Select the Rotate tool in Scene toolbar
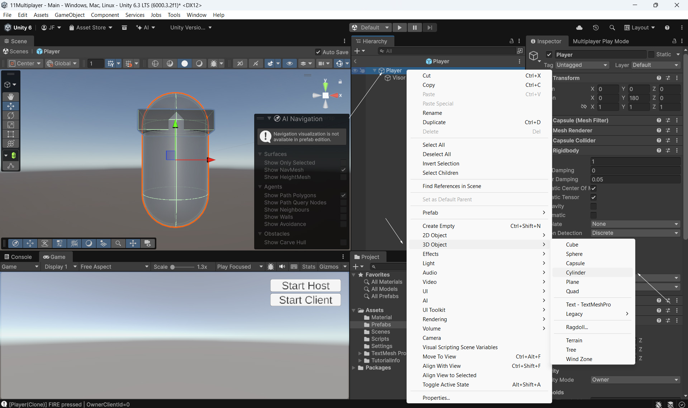This screenshot has height=408, width=688. [x=11, y=116]
